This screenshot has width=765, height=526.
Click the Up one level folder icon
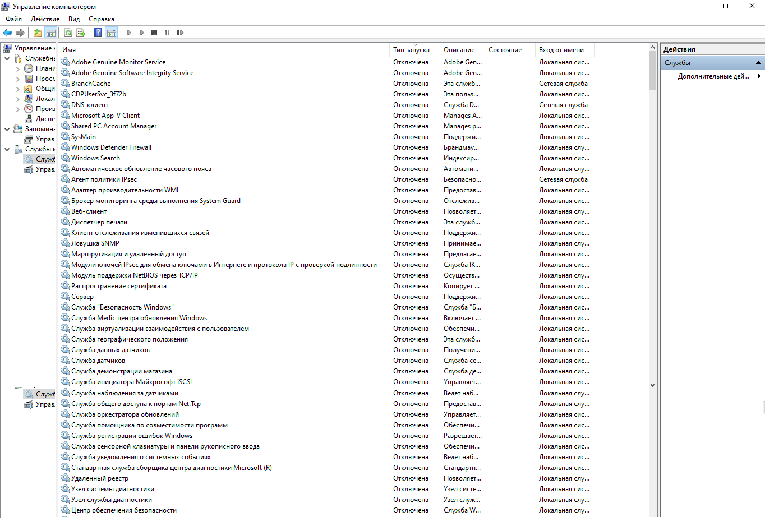coord(37,33)
